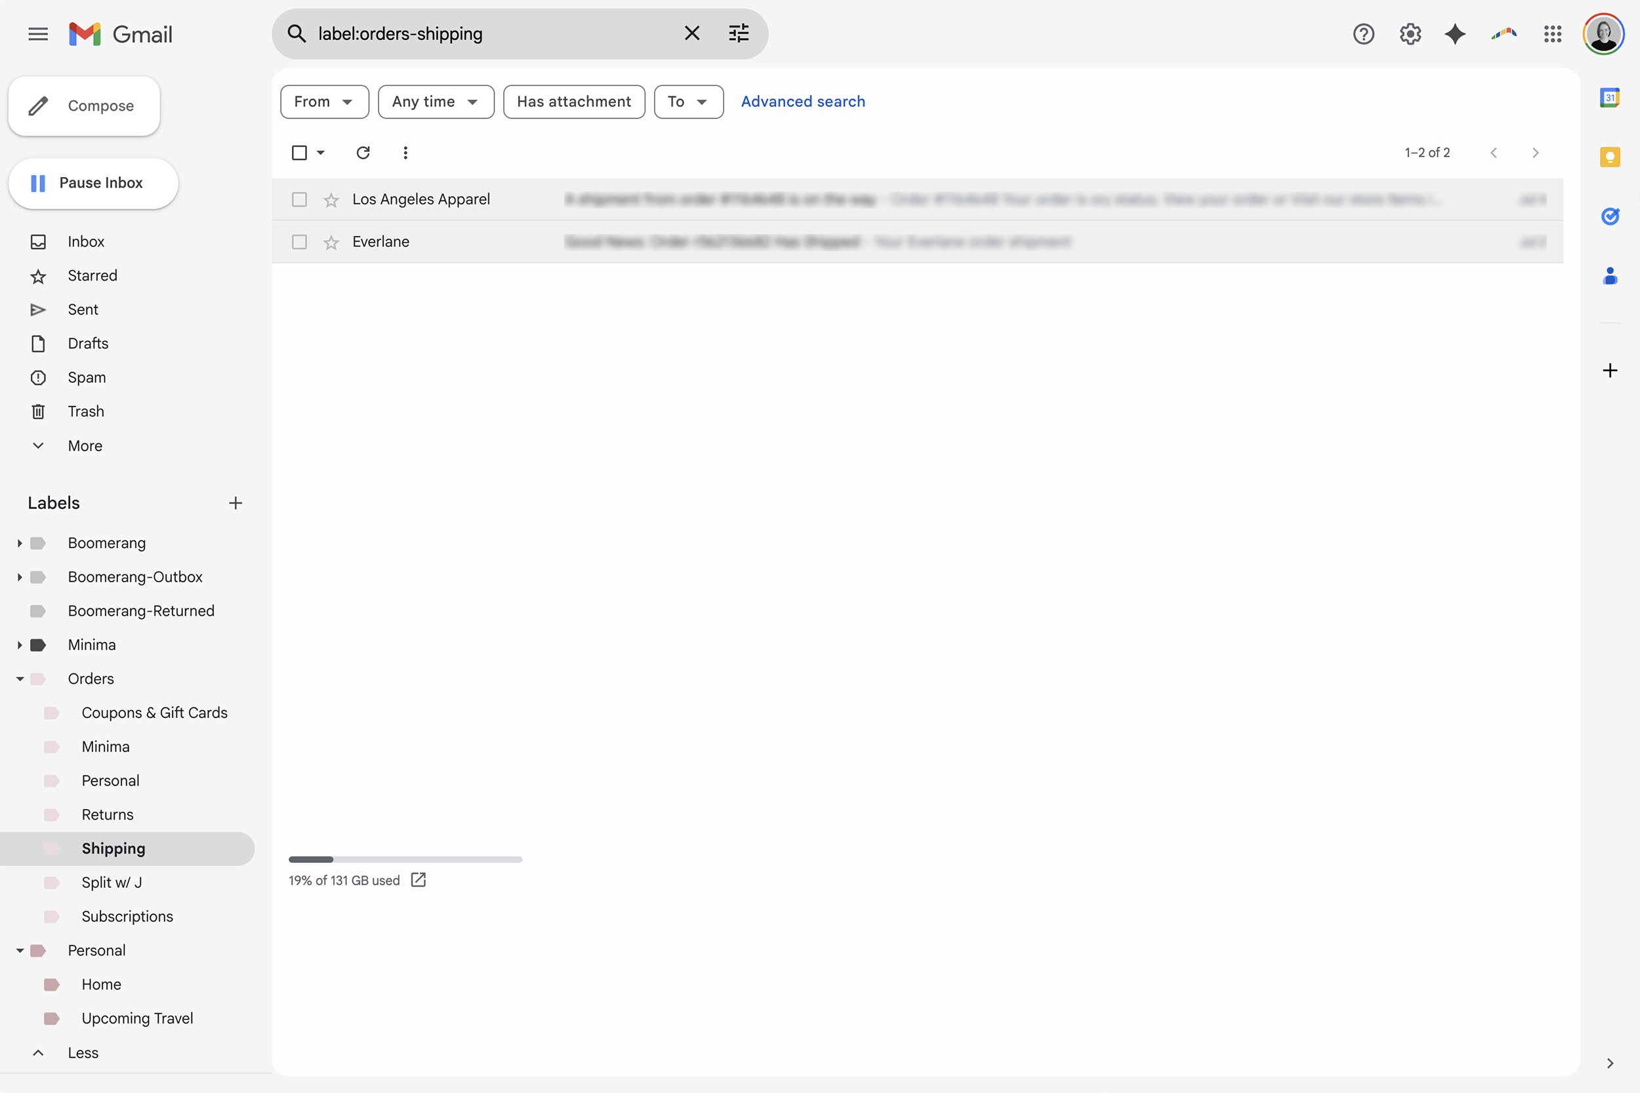Open Google apps grid
The height and width of the screenshot is (1093, 1640).
(x=1552, y=34)
